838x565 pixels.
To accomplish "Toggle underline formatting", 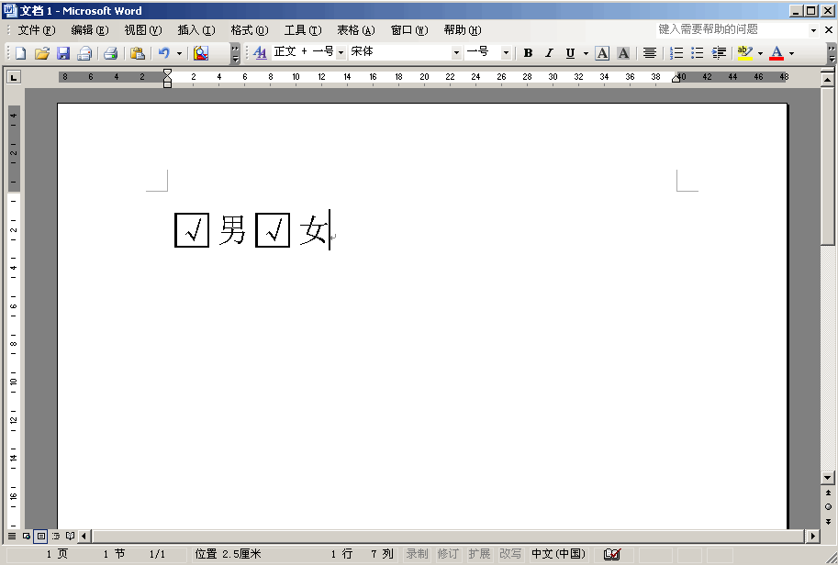I will click(x=570, y=53).
